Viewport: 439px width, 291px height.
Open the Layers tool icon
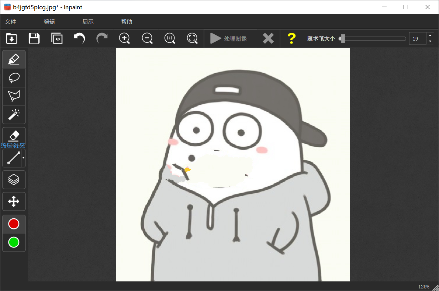click(14, 180)
